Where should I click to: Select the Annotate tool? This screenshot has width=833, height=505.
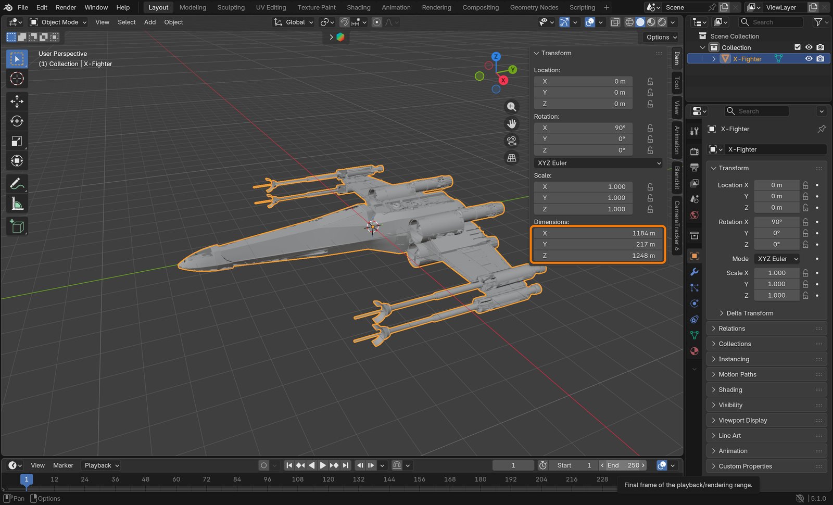point(17,184)
